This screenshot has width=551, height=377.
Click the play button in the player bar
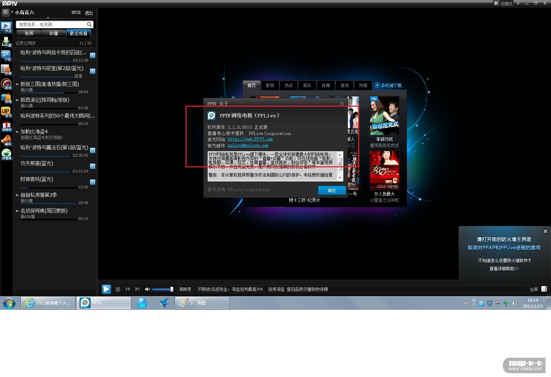[x=106, y=289]
